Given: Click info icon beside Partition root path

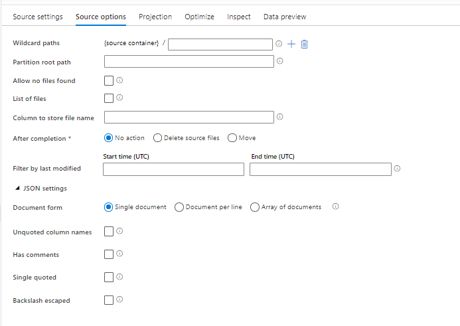Looking at the screenshot, I should click(x=280, y=61).
